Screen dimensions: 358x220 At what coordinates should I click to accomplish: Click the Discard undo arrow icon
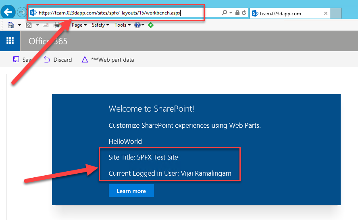(47, 59)
